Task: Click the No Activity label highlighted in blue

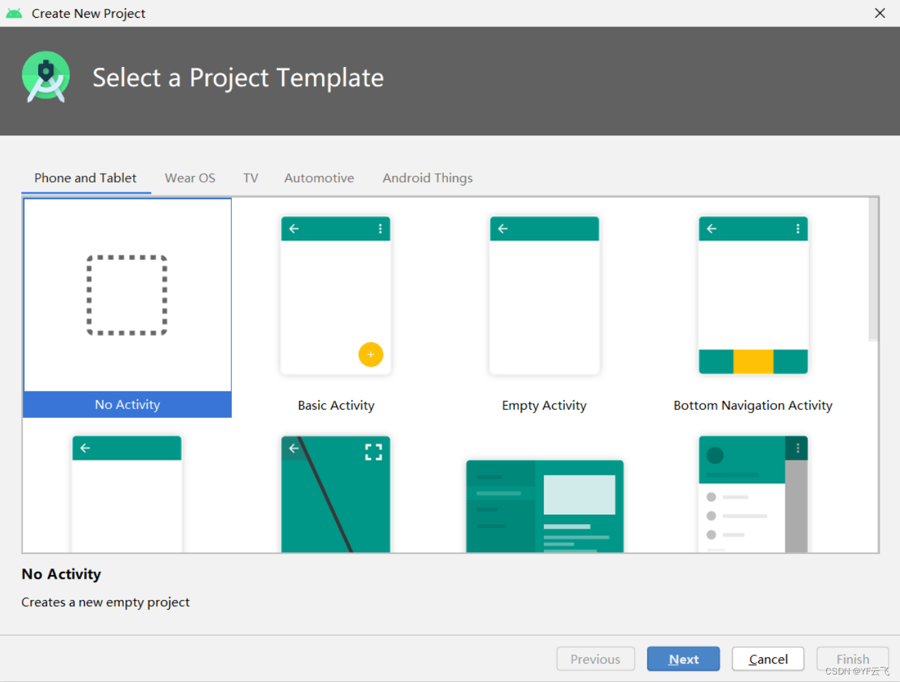Action: [x=127, y=404]
